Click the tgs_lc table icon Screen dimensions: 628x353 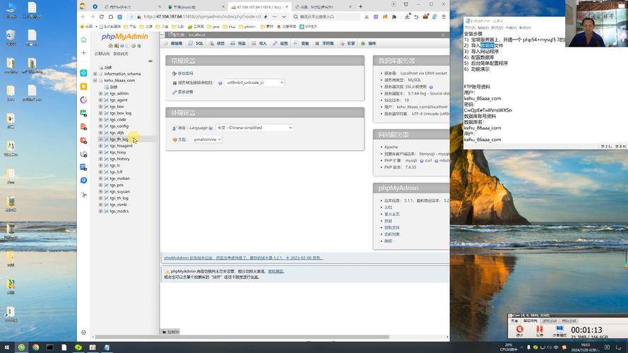[x=106, y=165]
